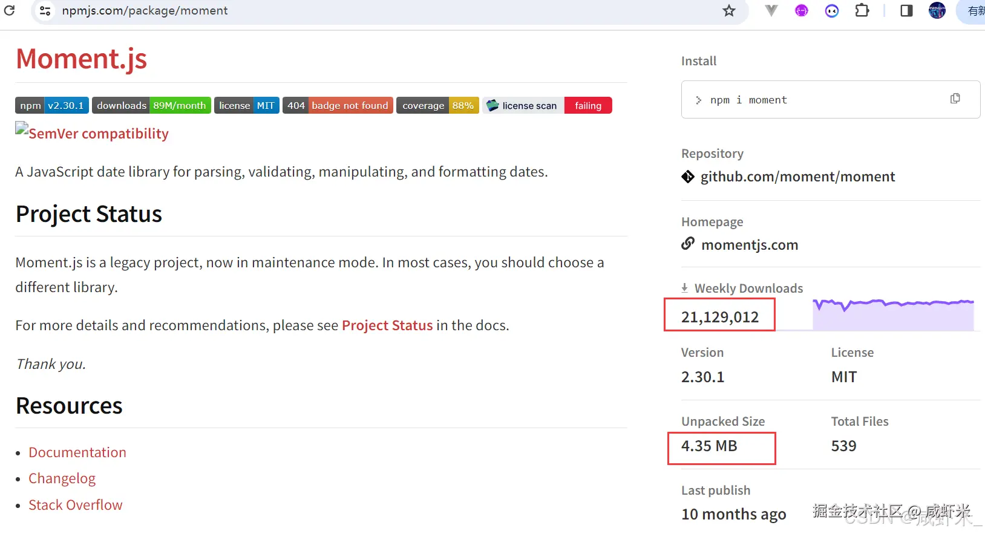The width and height of the screenshot is (985, 534).
Task: Click the gray V-shaped extension icon
Action: (x=771, y=11)
